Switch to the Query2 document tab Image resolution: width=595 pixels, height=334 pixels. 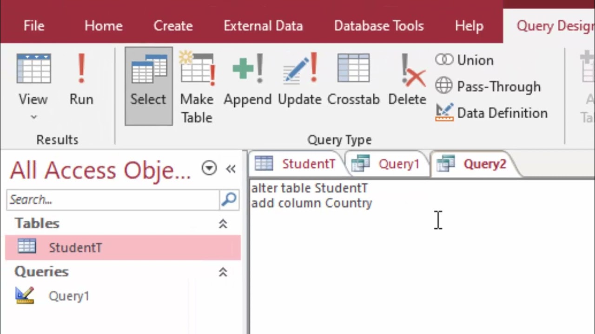click(x=474, y=164)
